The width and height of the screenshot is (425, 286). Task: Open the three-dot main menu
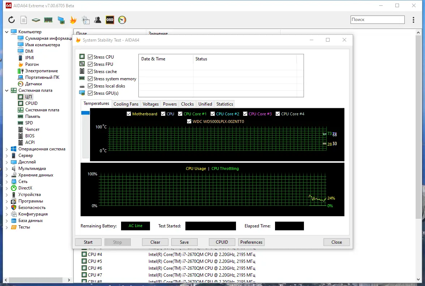click(413, 20)
